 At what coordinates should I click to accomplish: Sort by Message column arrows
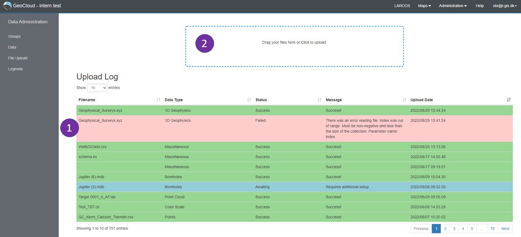pos(404,100)
